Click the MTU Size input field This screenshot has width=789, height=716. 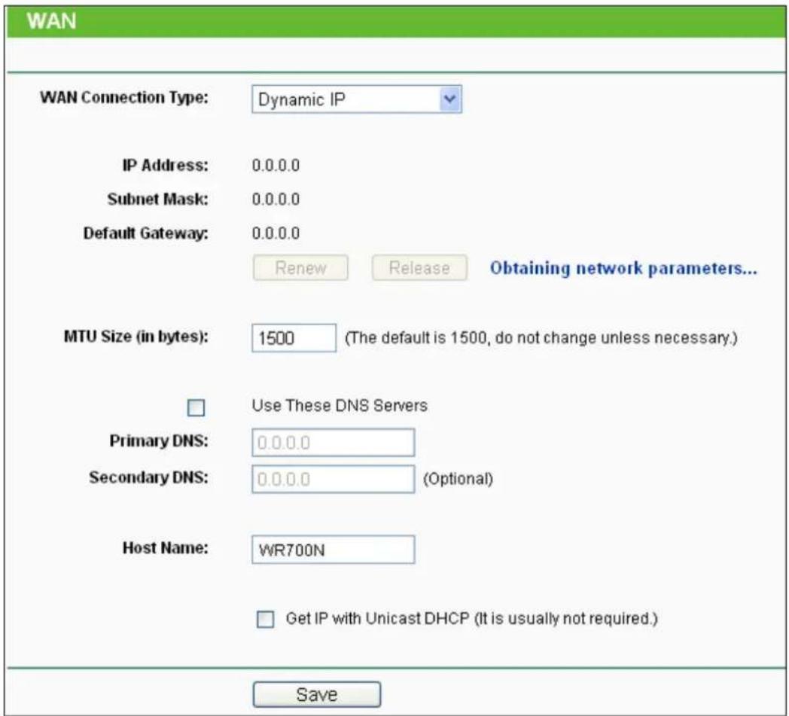coord(294,337)
